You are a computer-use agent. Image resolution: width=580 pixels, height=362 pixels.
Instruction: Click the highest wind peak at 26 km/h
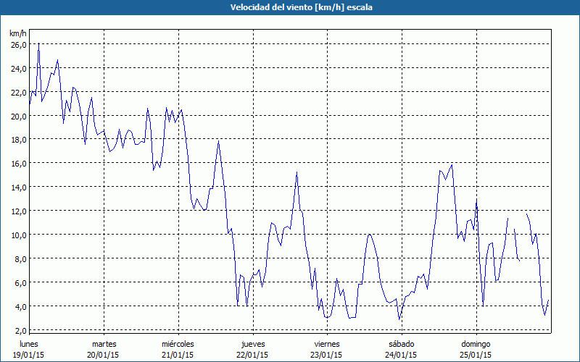pos(38,44)
